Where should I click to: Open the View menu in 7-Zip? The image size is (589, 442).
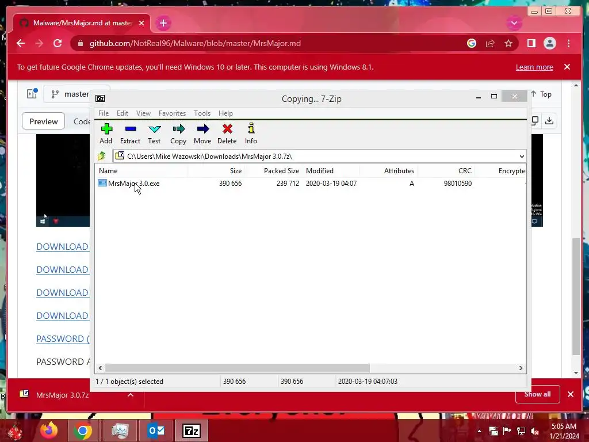pos(143,113)
